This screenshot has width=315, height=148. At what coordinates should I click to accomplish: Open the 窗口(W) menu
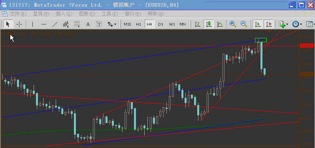[x=133, y=14]
